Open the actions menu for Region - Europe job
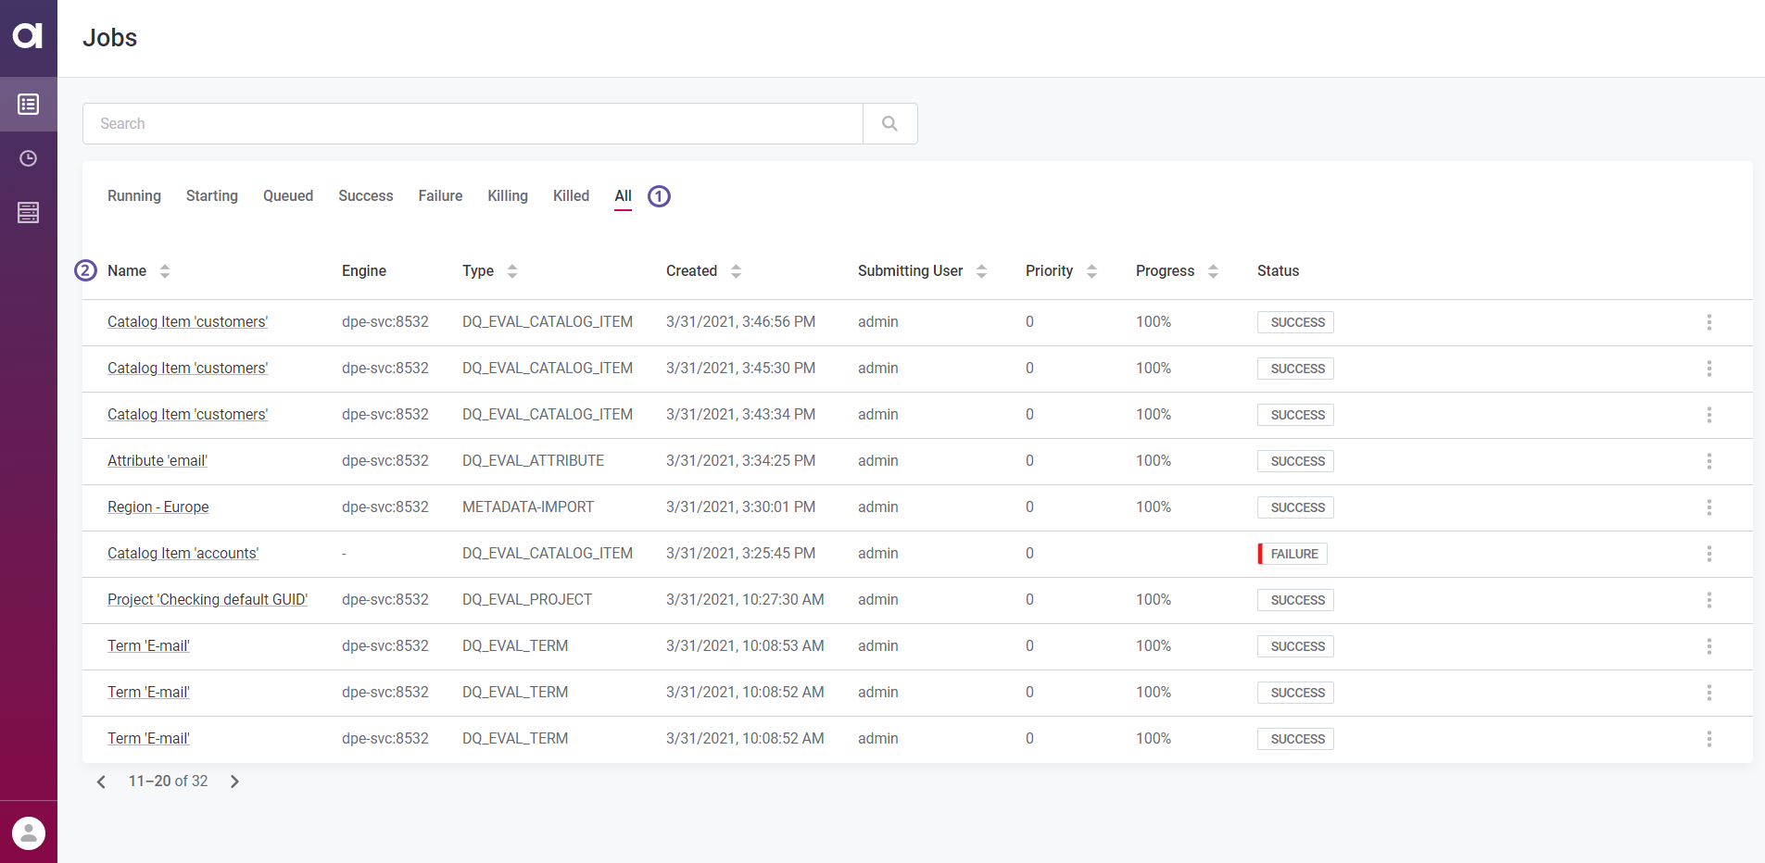1765x863 pixels. [1709, 507]
